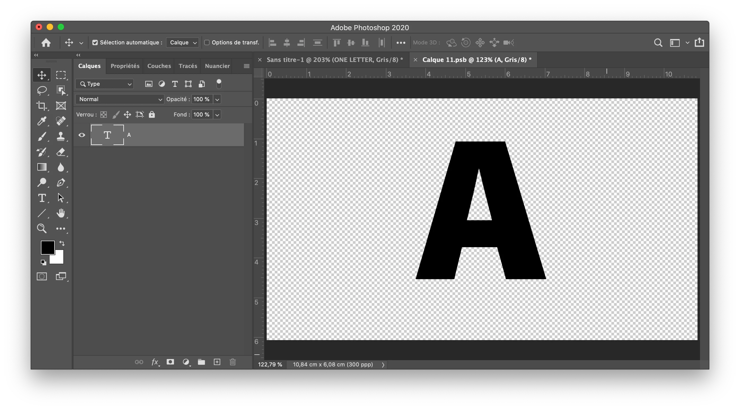Select the Crop tool

(x=42, y=106)
